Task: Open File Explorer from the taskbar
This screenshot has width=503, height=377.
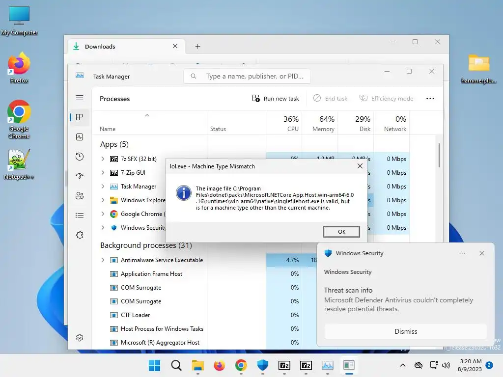Action: click(197, 365)
